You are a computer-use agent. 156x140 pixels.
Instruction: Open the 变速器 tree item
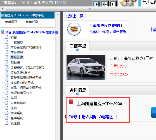coord(15,123)
